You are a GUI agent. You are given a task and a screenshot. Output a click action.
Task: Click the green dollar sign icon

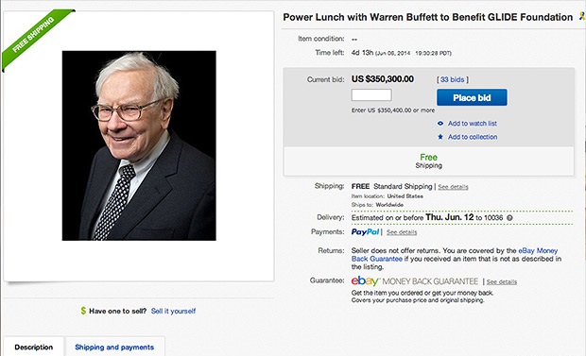[83, 311]
